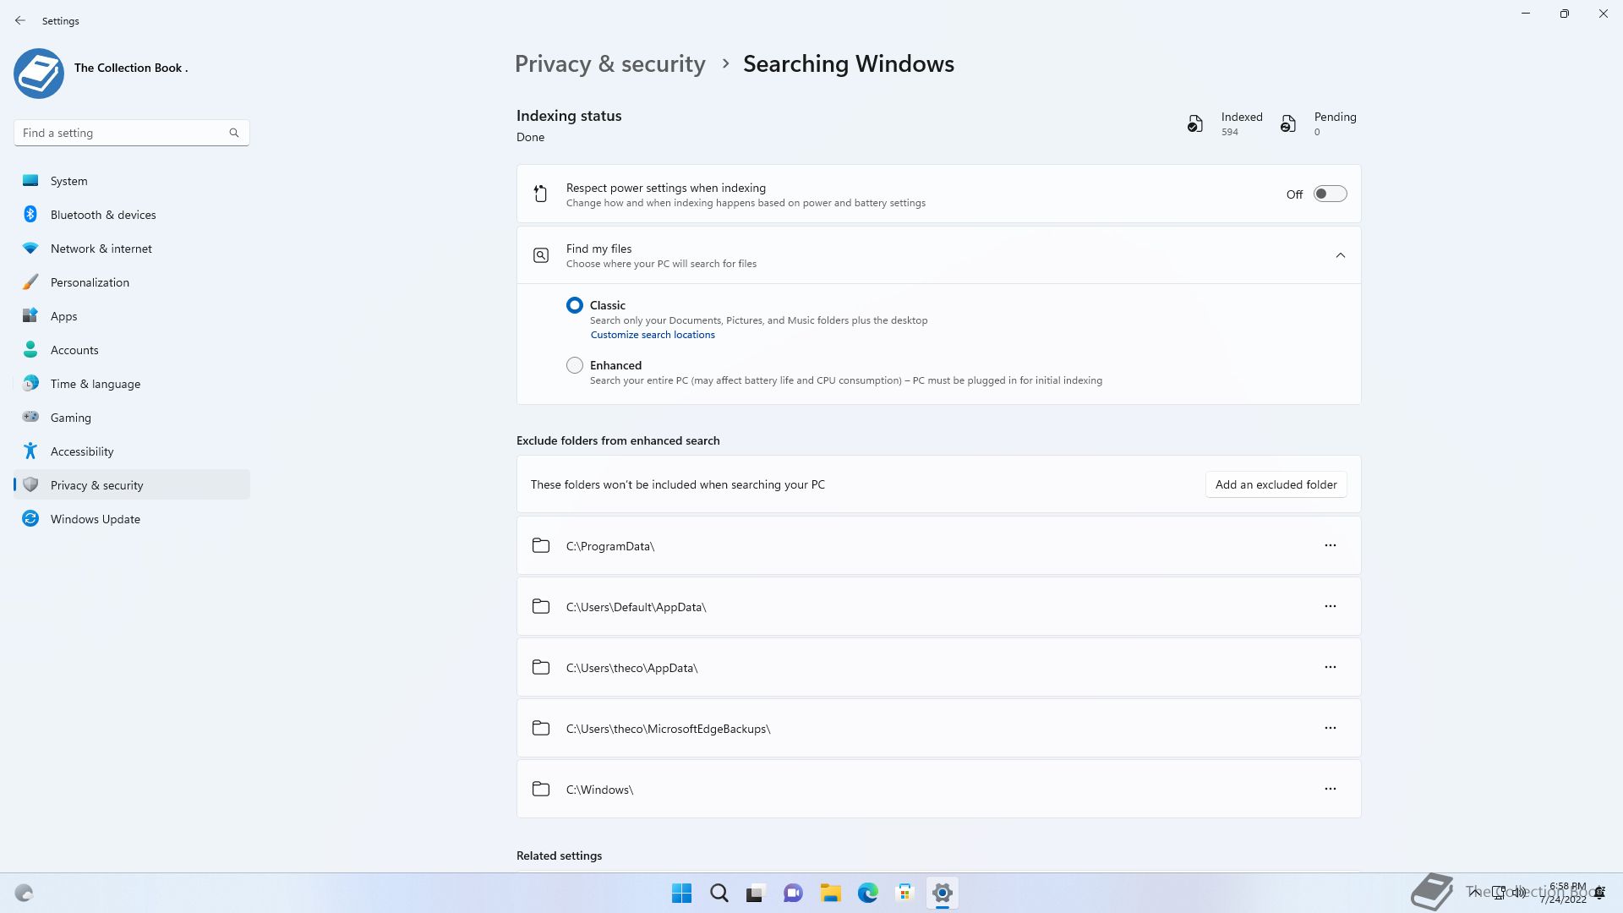Click the C:\Users\theco\AppData\ entry
This screenshot has height=913, width=1623.
938,667
